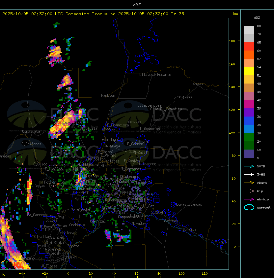
Task: Click the 'Mirador' place label
Action: (x=139, y=224)
